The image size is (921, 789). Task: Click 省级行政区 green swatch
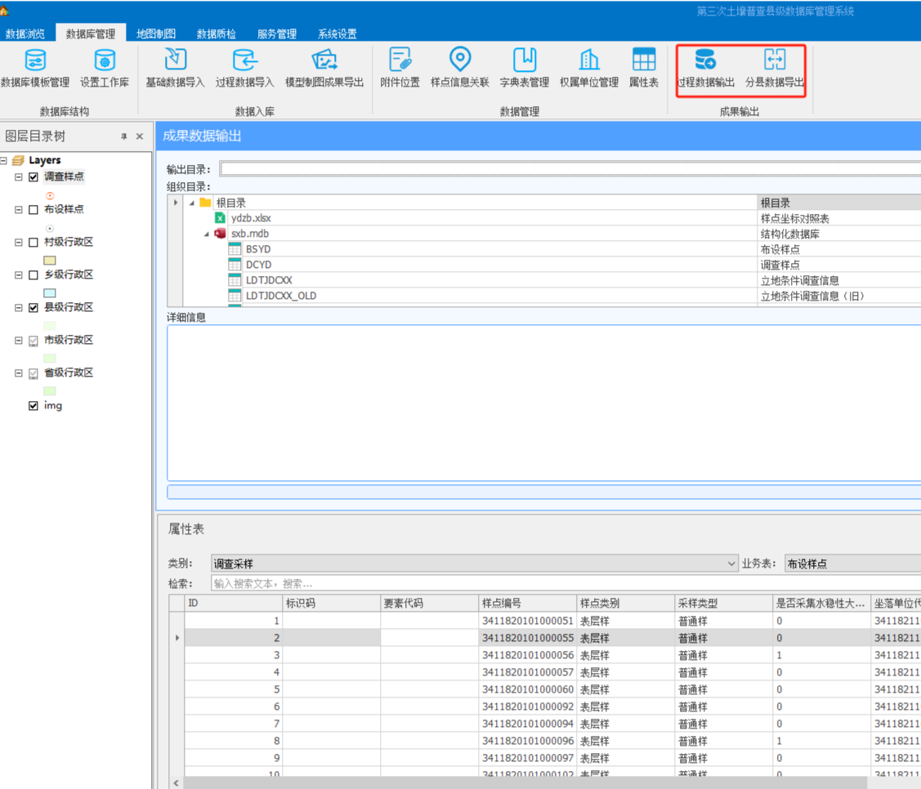[50, 391]
